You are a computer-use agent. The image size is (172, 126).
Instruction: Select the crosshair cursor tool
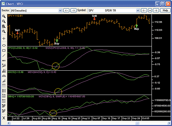pyautogui.click(x=4, y=39)
